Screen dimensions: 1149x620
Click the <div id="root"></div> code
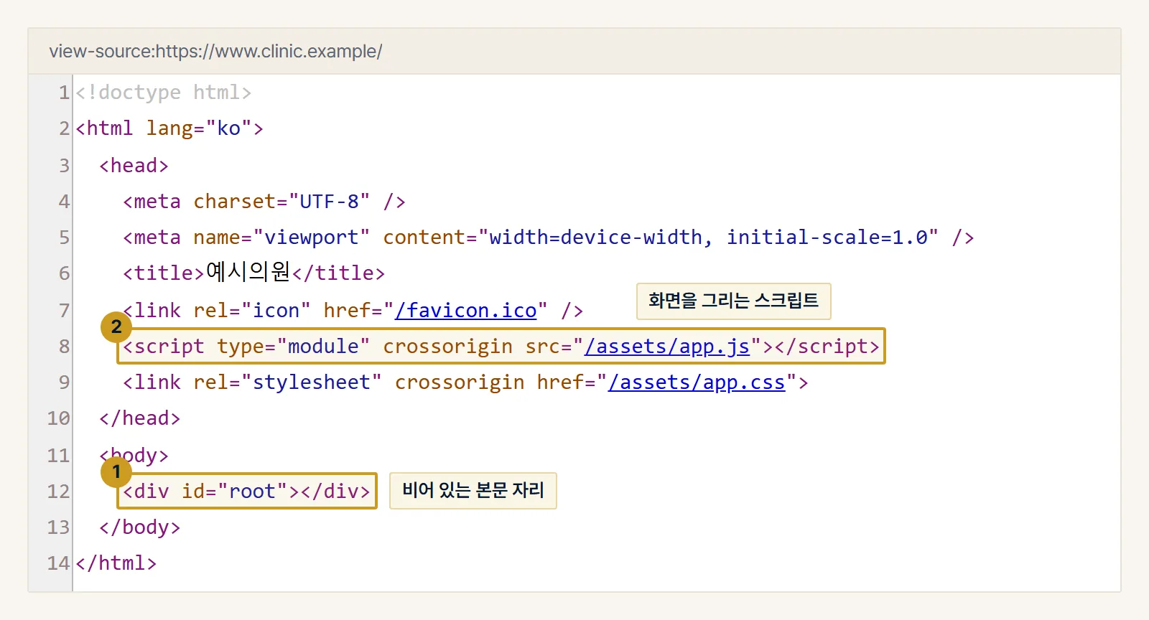246,492
